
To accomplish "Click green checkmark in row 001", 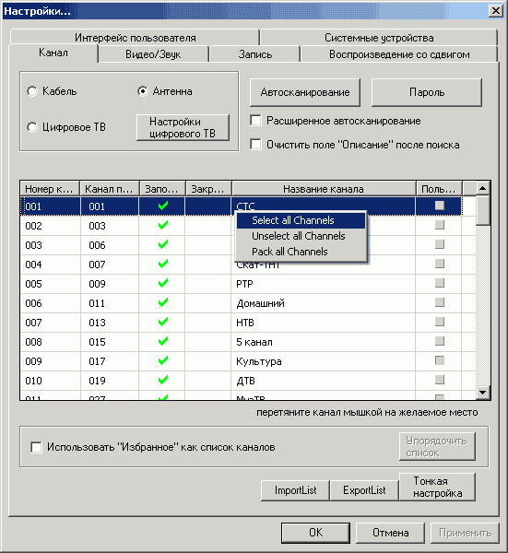I will point(162,206).
